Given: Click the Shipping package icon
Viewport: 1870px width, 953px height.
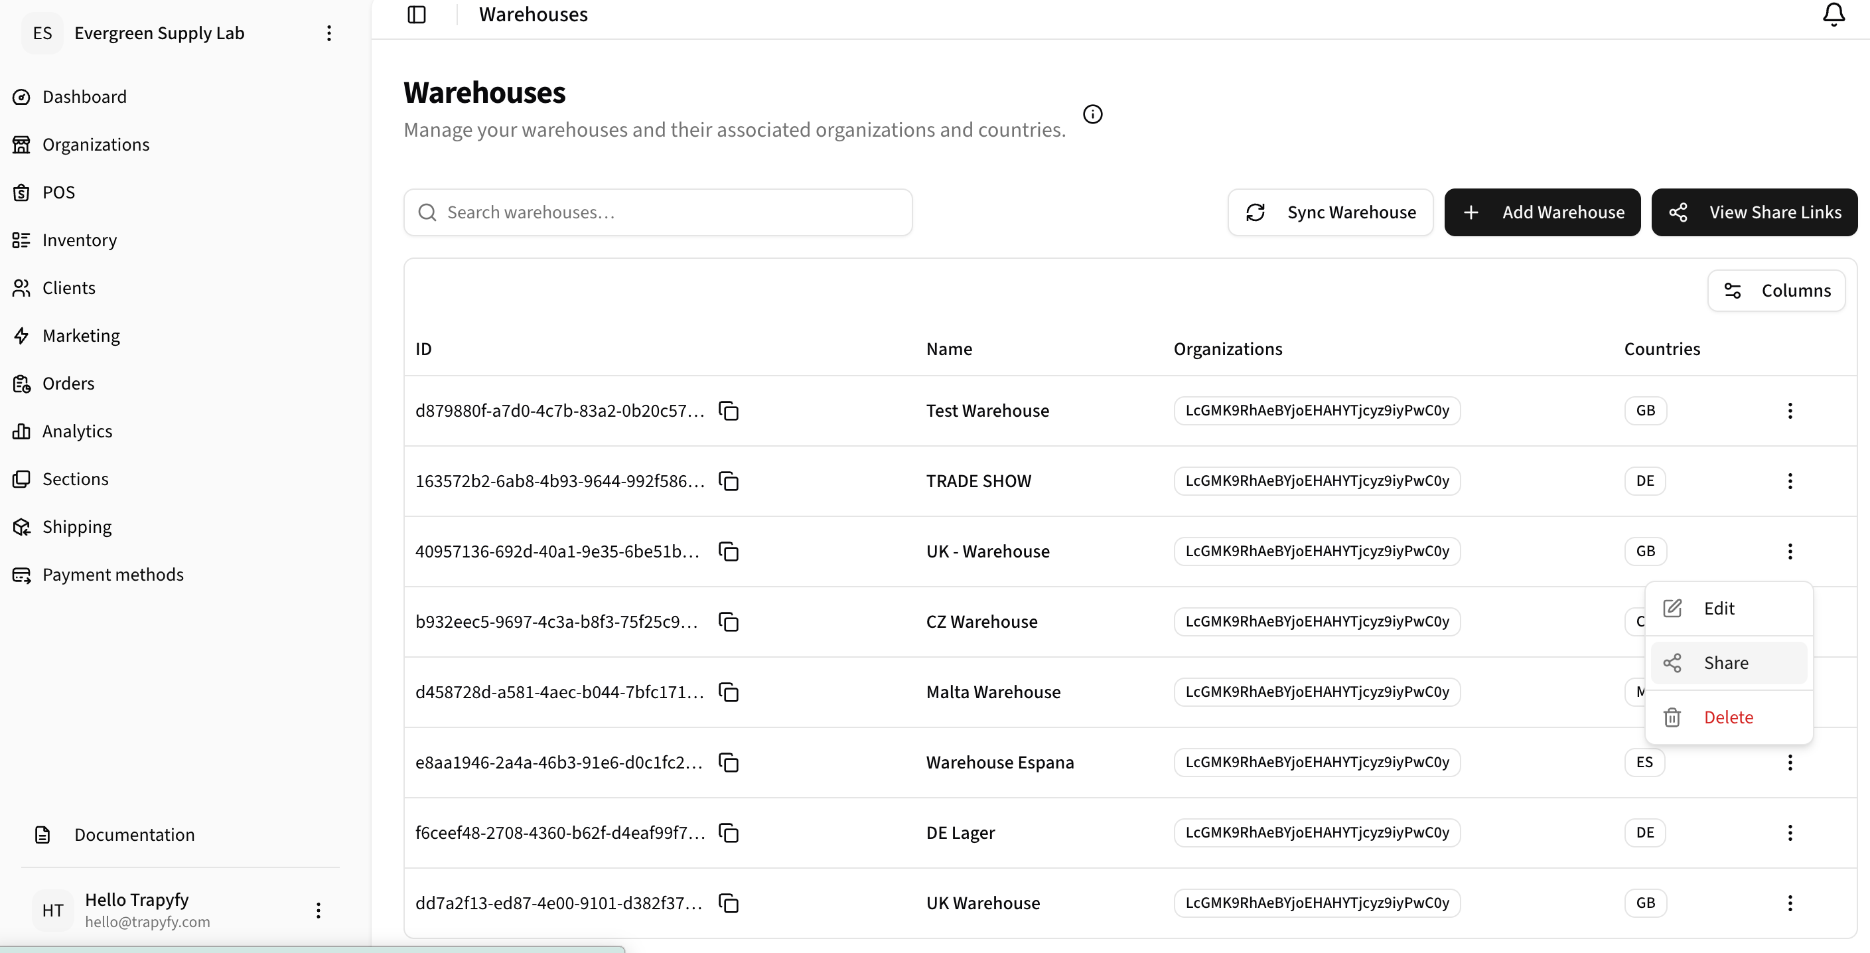Looking at the screenshot, I should pos(22,527).
